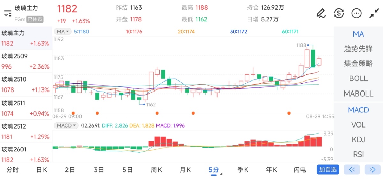This screenshot has height=181, width=383.
Task: Open the more options ellipsis icon
Action: pos(356,13)
